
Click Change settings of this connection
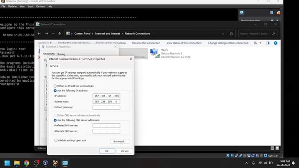click(228, 43)
